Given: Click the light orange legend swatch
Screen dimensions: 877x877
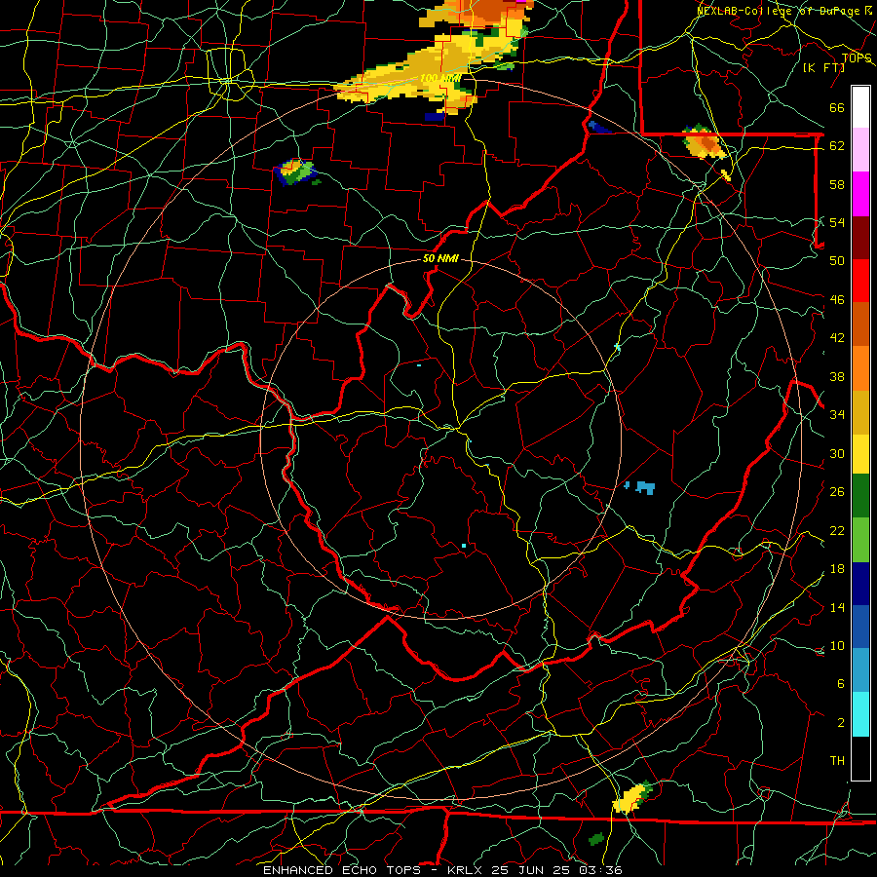Looking at the screenshot, I should click(860, 367).
